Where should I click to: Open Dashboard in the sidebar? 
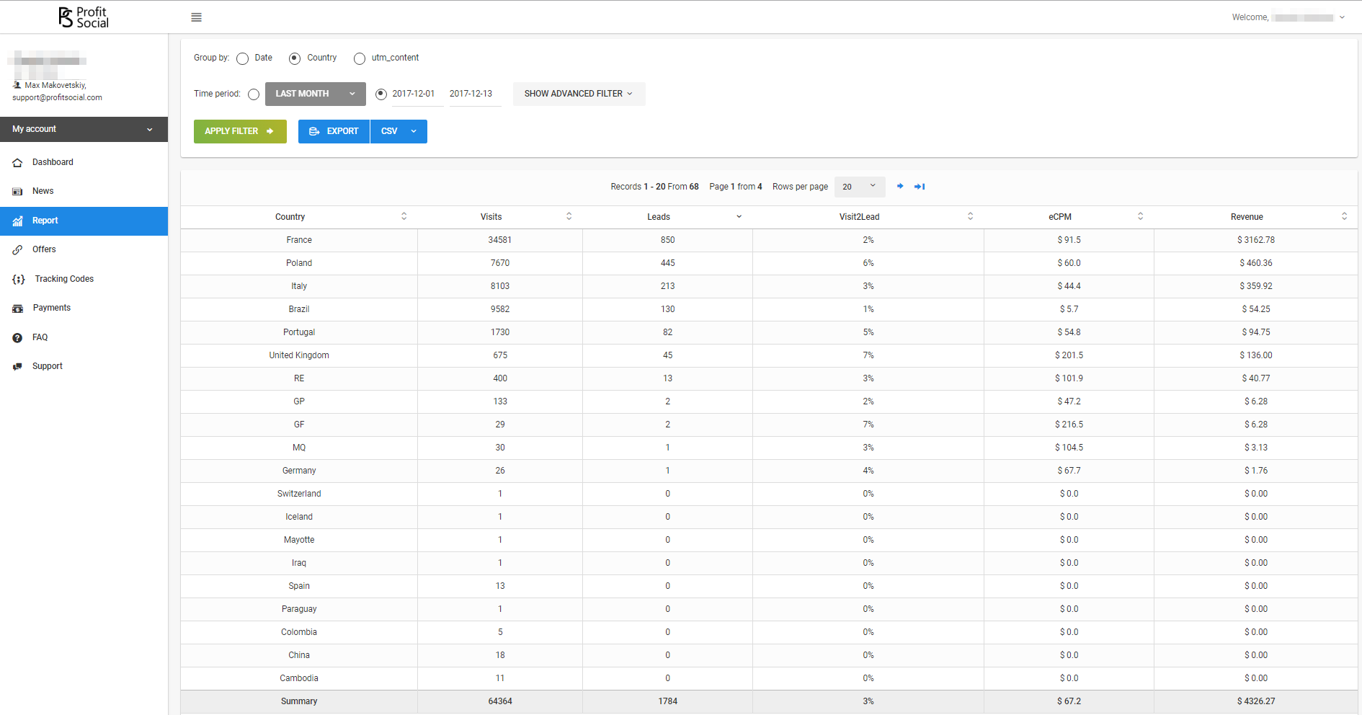[x=53, y=162]
